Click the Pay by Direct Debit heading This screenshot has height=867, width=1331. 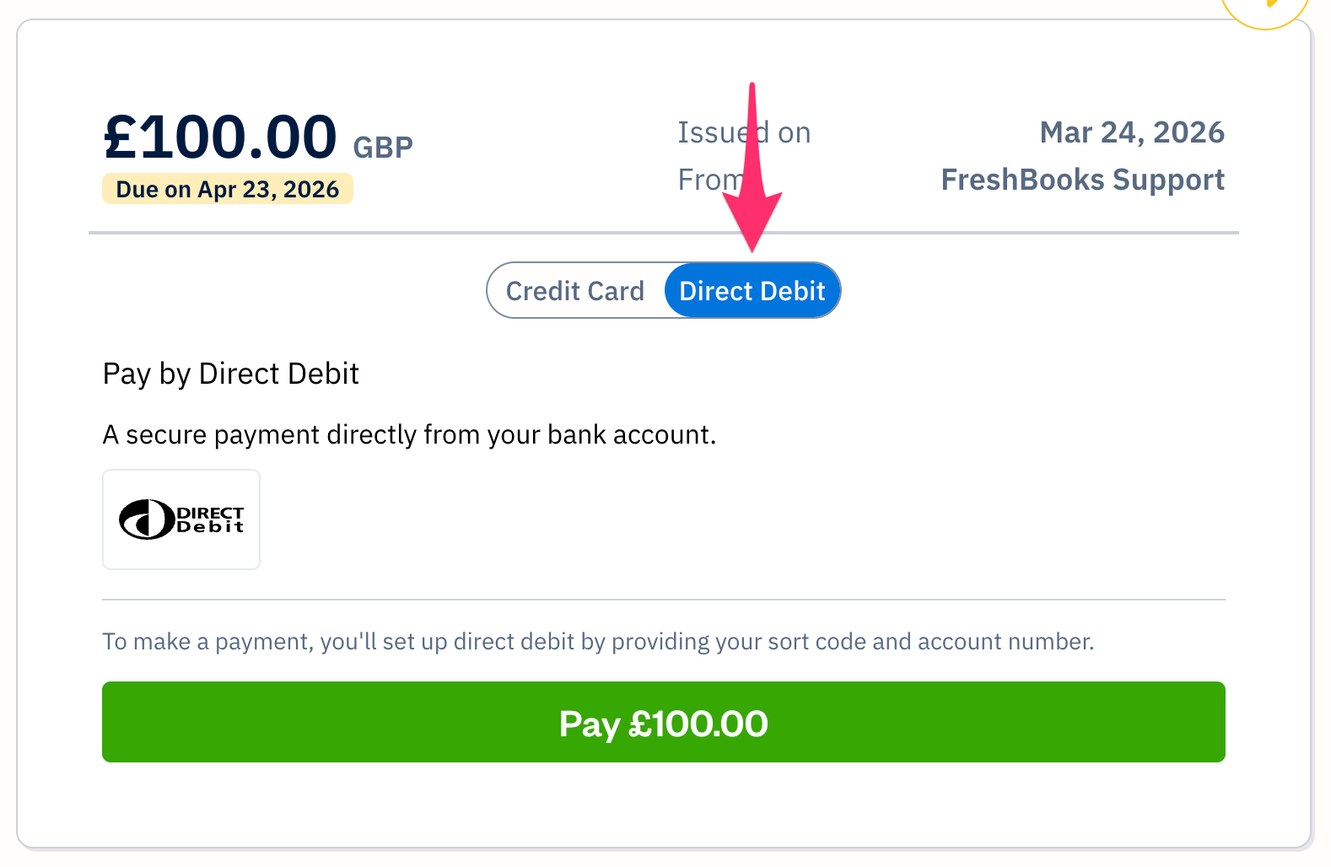coord(230,373)
